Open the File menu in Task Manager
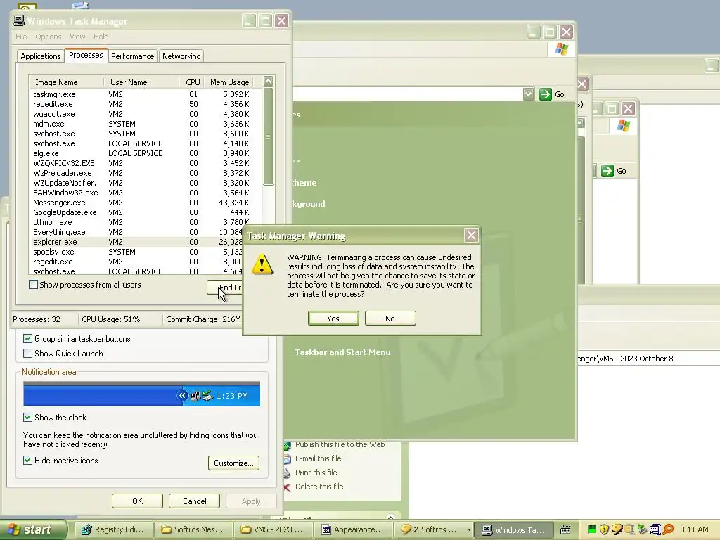720x540 pixels. click(x=21, y=37)
